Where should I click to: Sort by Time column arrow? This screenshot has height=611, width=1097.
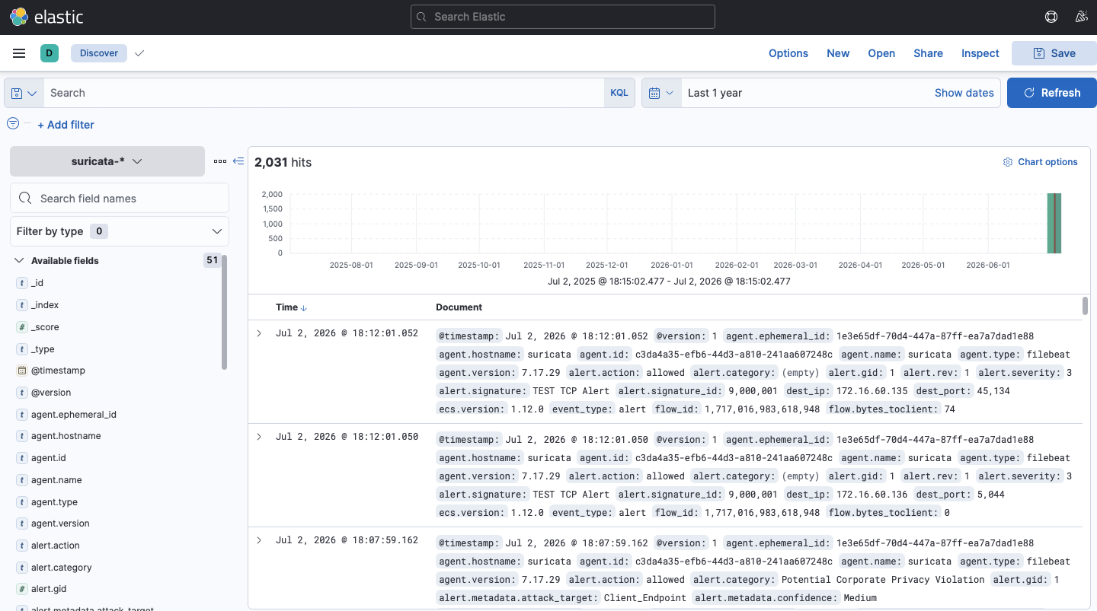[304, 308]
